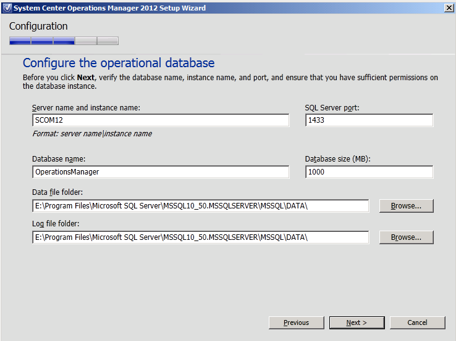
Task: Focus the Server name and instance name field
Action: coord(161,120)
